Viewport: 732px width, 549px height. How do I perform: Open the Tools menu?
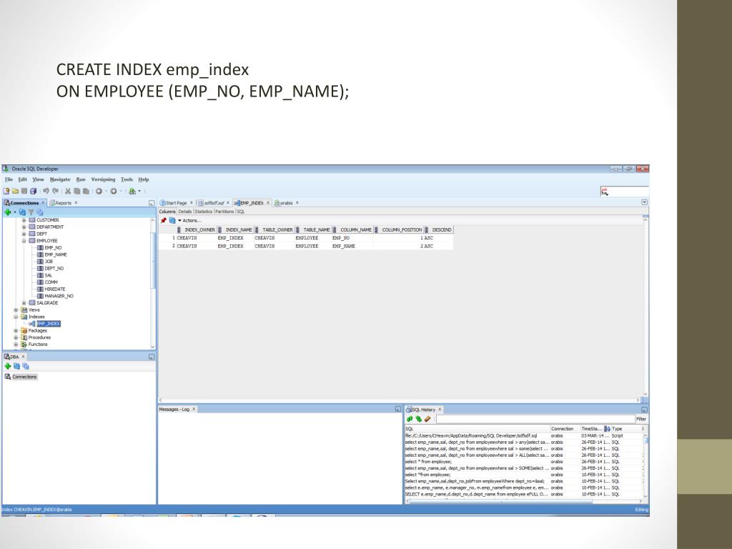127,179
